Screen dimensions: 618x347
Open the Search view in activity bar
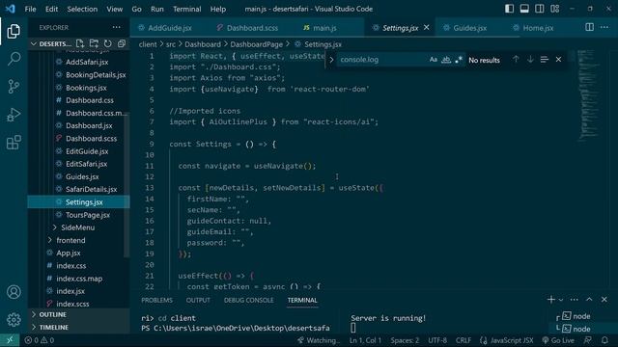pos(14,59)
